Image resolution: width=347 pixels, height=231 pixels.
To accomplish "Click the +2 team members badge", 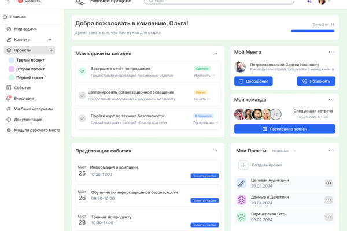I will [x=276, y=114].
